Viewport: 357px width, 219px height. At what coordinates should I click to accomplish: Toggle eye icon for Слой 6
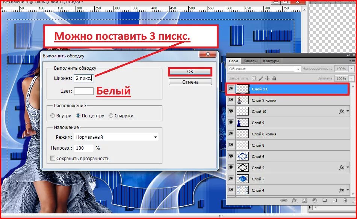point(231,156)
